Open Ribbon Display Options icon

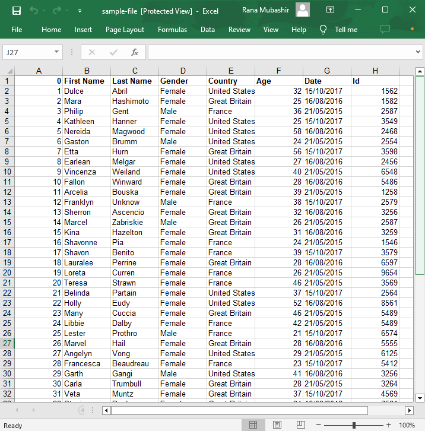pyautogui.click(x=332, y=10)
